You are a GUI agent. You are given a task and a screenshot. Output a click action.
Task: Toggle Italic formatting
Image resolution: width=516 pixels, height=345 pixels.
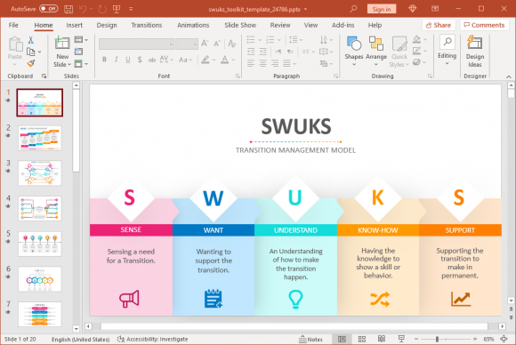coord(116,60)
